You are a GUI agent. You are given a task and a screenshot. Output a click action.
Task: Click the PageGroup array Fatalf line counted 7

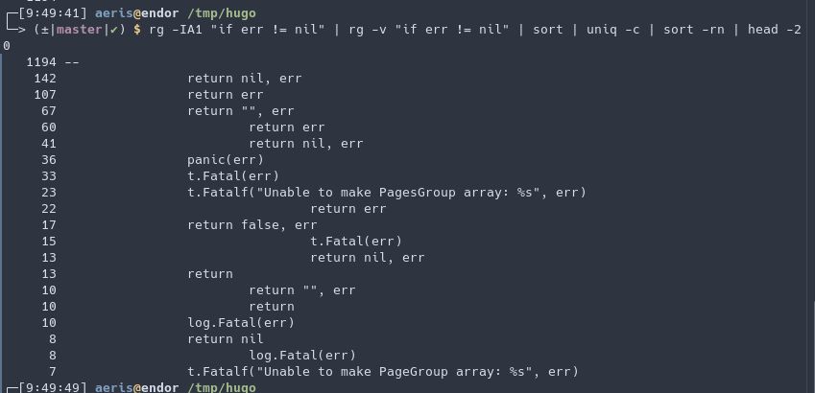click(382, 372)
